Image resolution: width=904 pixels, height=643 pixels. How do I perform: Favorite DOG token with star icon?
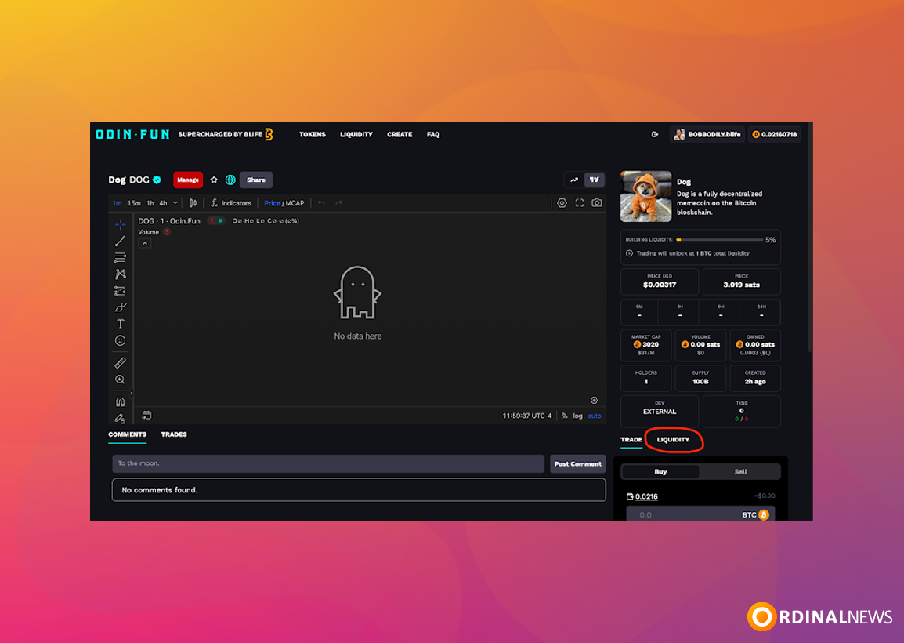214,180
